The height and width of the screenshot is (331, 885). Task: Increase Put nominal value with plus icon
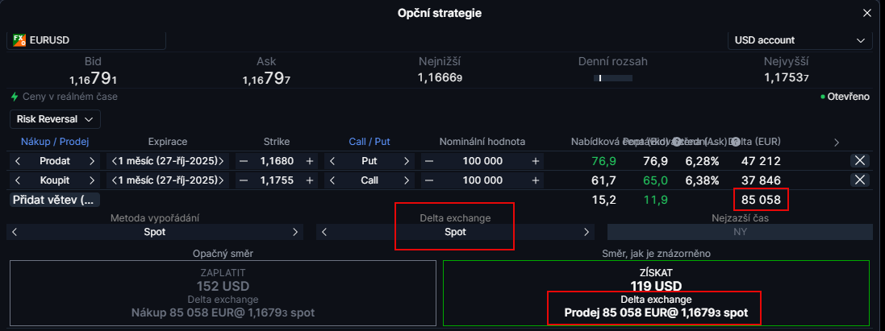click(x=535, y=161)
